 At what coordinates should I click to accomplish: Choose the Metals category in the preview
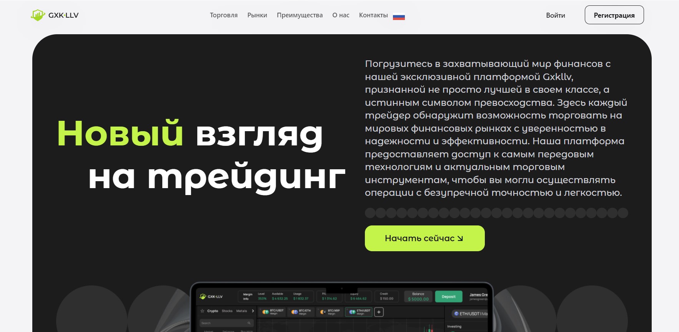pos(241,311)
